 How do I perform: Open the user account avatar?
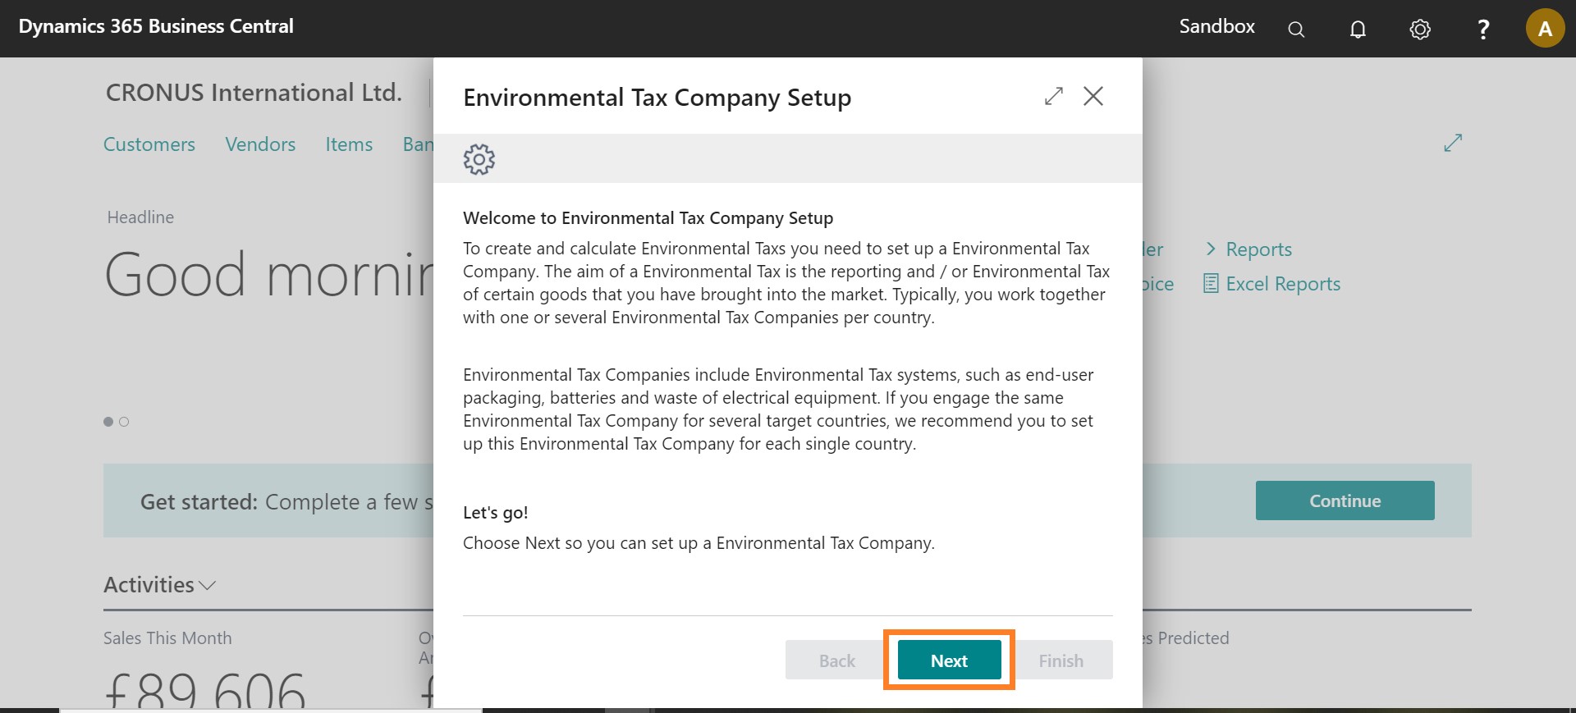pyautogui.click(x=1545, y=29)
